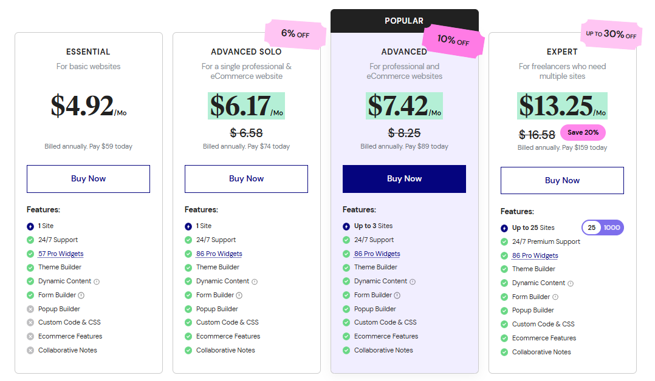This screenshot has height=381, width=655.
Task: Select 1000 sites in the Expert toggle
Action: pos(612,228)
